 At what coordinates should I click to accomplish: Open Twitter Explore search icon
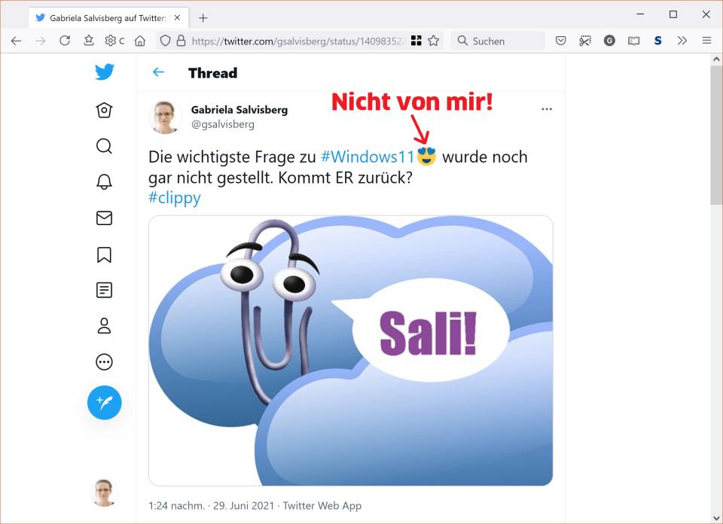[104, 146]
